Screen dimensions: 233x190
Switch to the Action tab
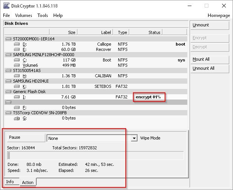click(x=28, y=182)
